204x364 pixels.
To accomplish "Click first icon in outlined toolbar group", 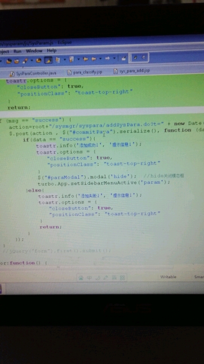I will [135, 58].
